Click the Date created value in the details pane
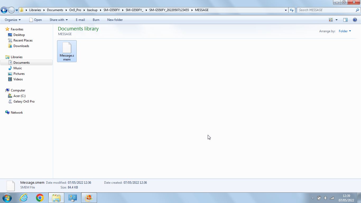 [x=135, y=183]
